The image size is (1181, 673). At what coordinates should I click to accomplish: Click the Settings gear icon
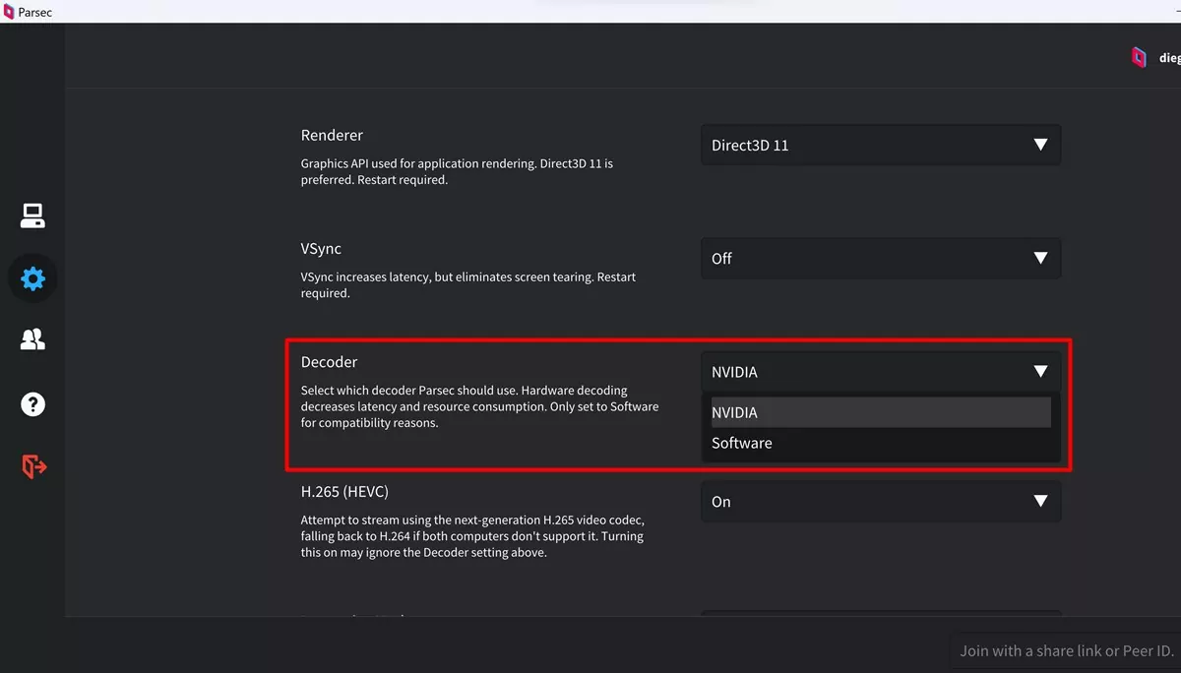[32, 278]
